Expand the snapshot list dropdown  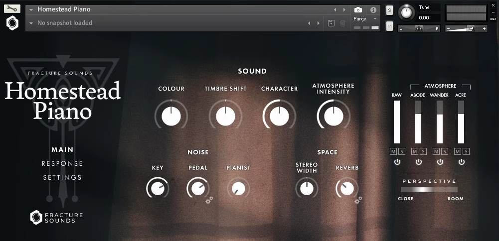pyautogui.click(x=31, y=23)
